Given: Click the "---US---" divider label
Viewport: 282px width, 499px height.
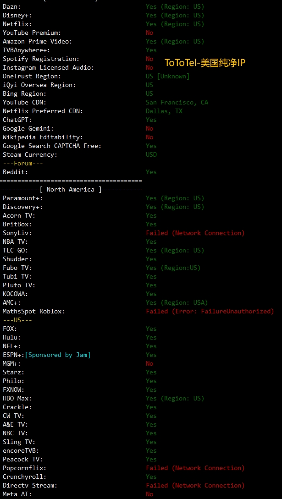Looking at the screenshot, I should pos(17,320).
